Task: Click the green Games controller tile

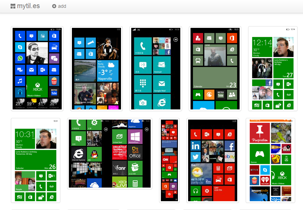Action: [x=260, y=154]
